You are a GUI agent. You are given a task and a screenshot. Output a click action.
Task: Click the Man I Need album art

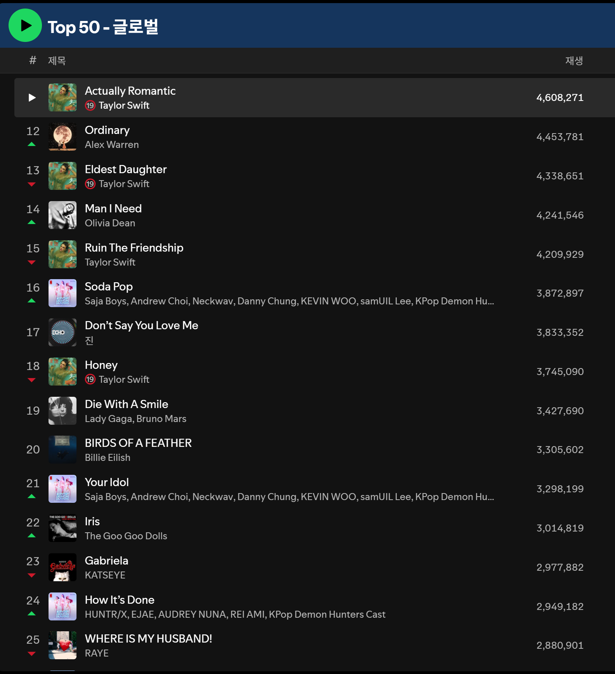(x=63, y=215)
